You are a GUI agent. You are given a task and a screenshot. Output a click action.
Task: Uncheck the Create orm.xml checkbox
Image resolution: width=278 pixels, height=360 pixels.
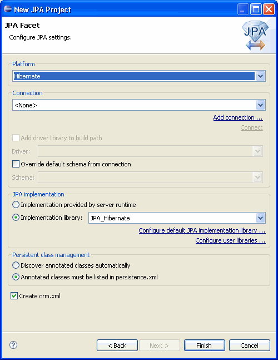click(14, 295)
